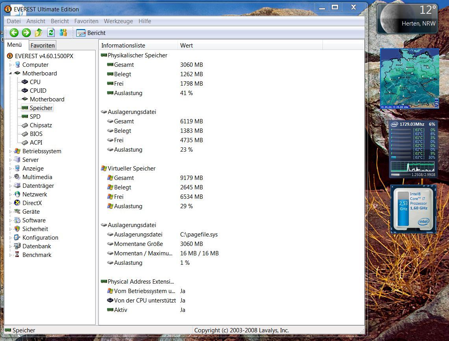The image size is (449, 341).
Task: Expand the Betriebssystem tree node
Action: (x=10, y=151)
